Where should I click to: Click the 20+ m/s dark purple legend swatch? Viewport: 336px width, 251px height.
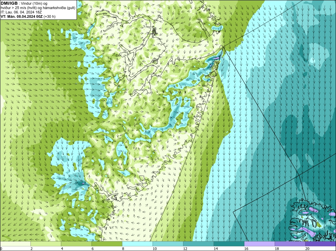pos(320,244)
